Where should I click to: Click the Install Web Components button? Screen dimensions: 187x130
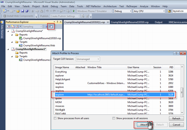[18, 16]
